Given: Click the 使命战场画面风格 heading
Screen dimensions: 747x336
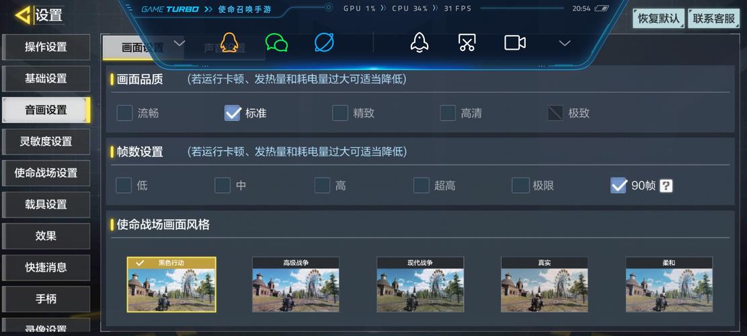Looking at the screenshot, I should [163, 224].
